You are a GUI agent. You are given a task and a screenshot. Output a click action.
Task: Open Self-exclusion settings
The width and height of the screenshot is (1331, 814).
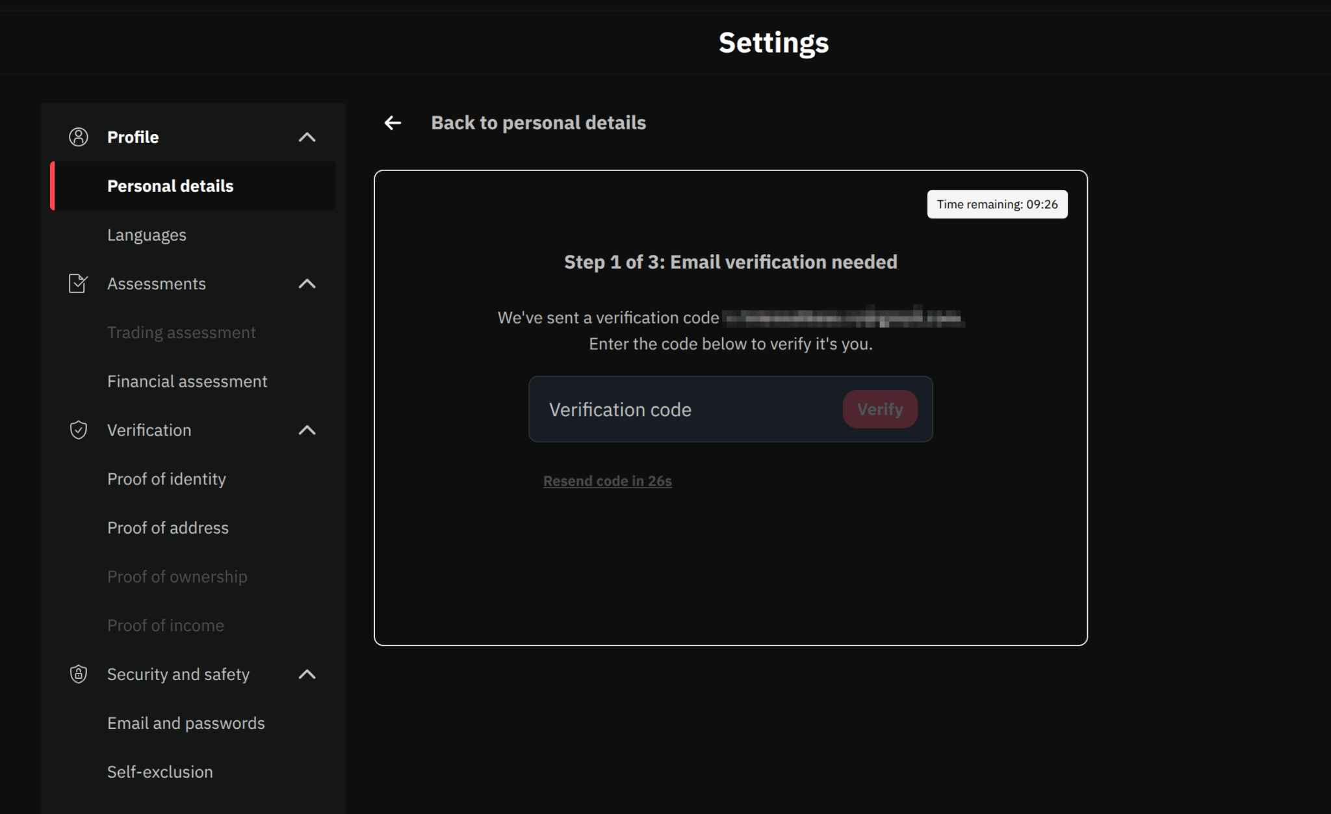coord(160,772)
